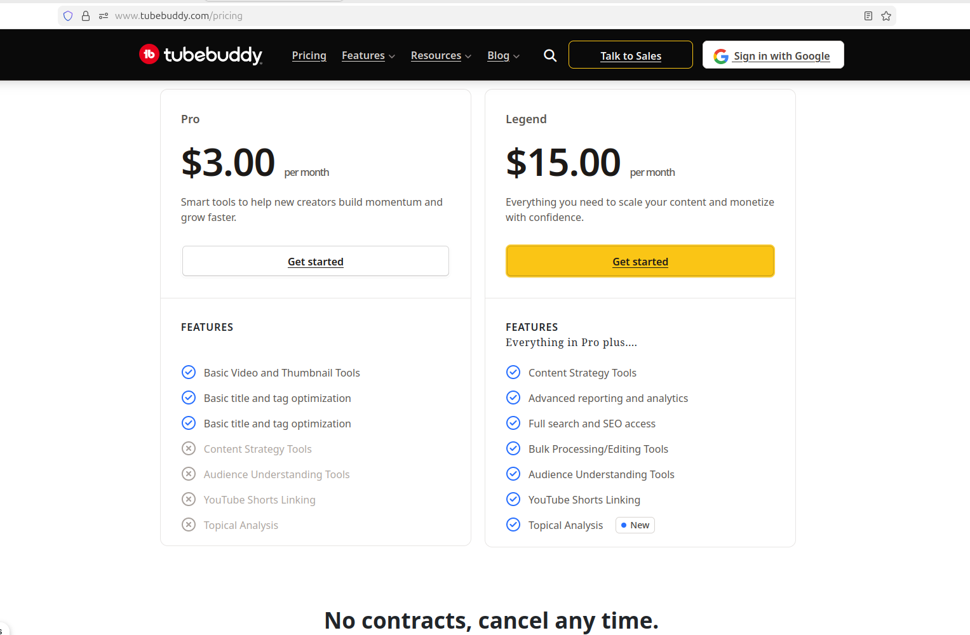The width and height of the screenshot is (970, 635).
Task: Click the padlock icon in the address bar
Action: 86,15
